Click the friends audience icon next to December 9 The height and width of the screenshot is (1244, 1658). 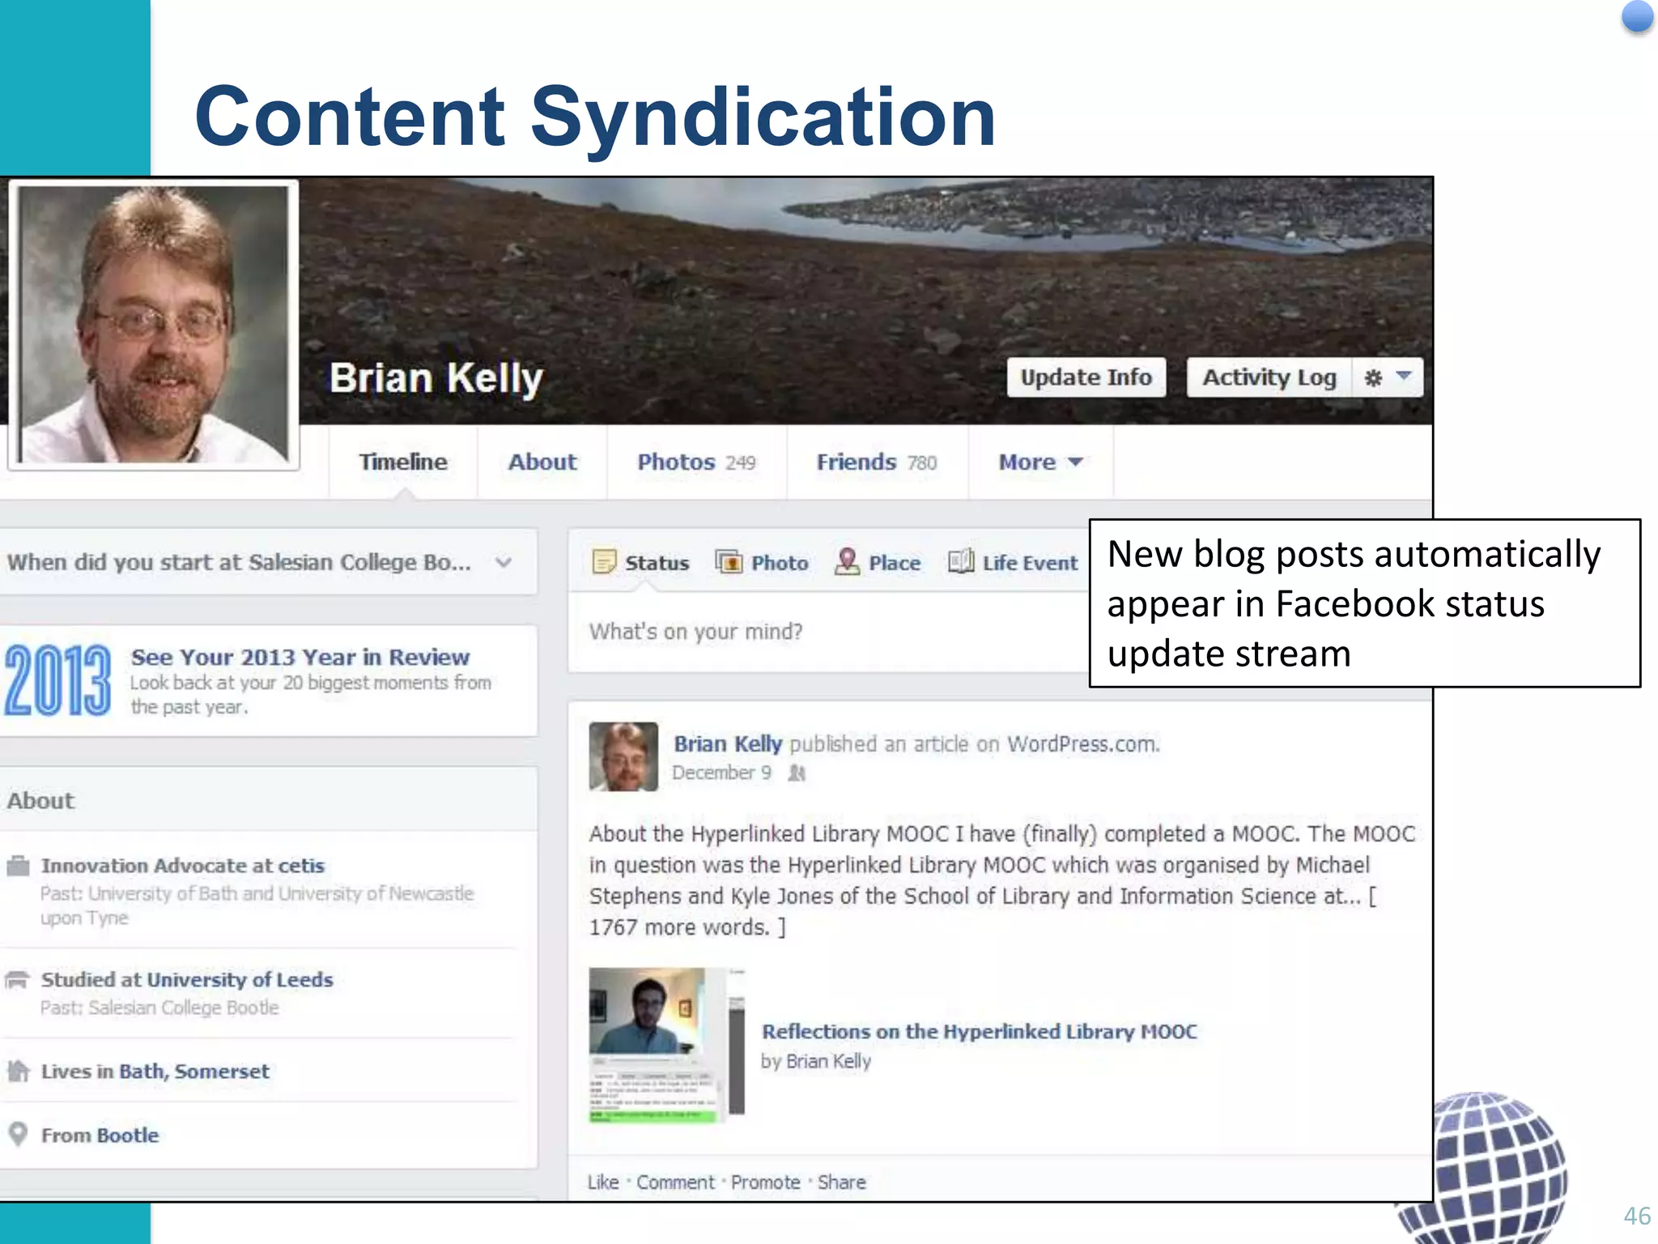click(x=797, y=773)
